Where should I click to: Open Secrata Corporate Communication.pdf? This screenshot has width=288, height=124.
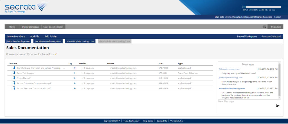pos(34,83)
